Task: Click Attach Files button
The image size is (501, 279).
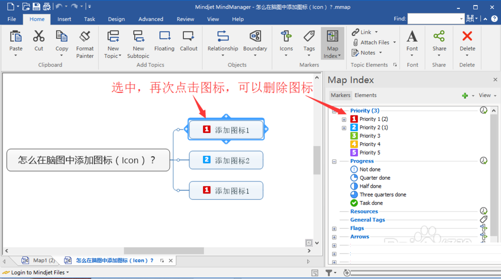Action: (374, 42)
